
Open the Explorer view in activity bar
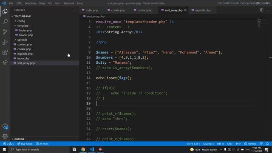tap(5, 11)
